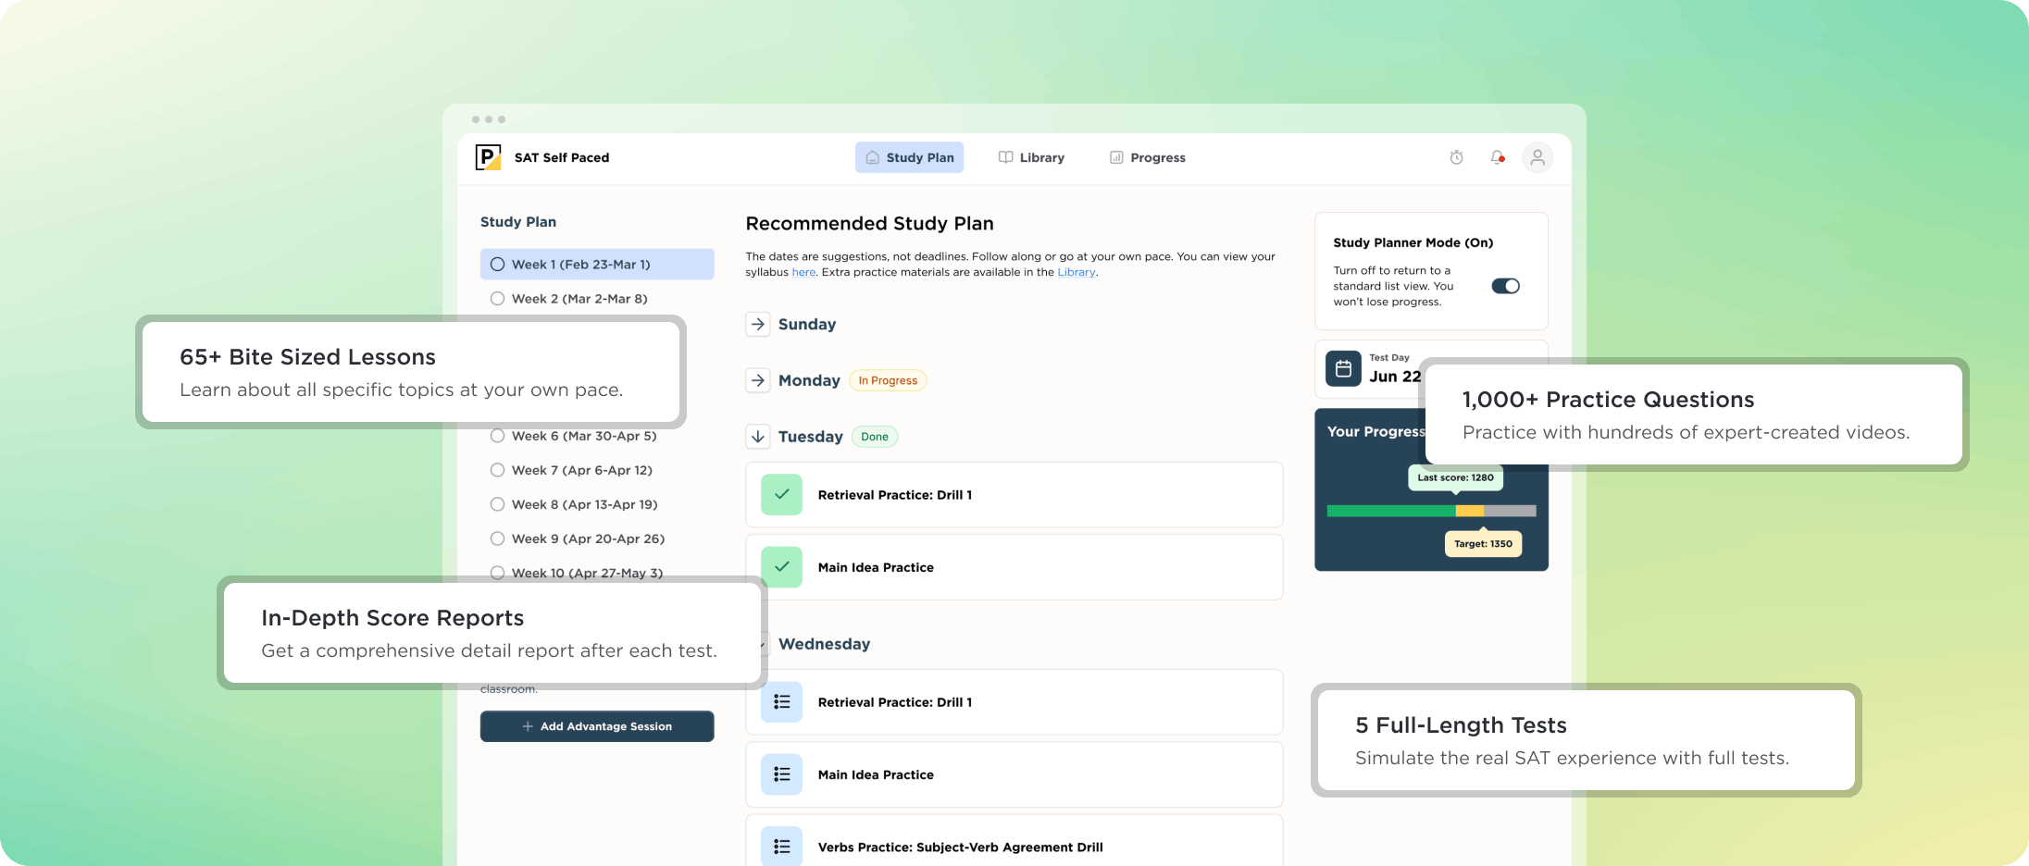Click the score progress bar

click(x=1431, y=511)
